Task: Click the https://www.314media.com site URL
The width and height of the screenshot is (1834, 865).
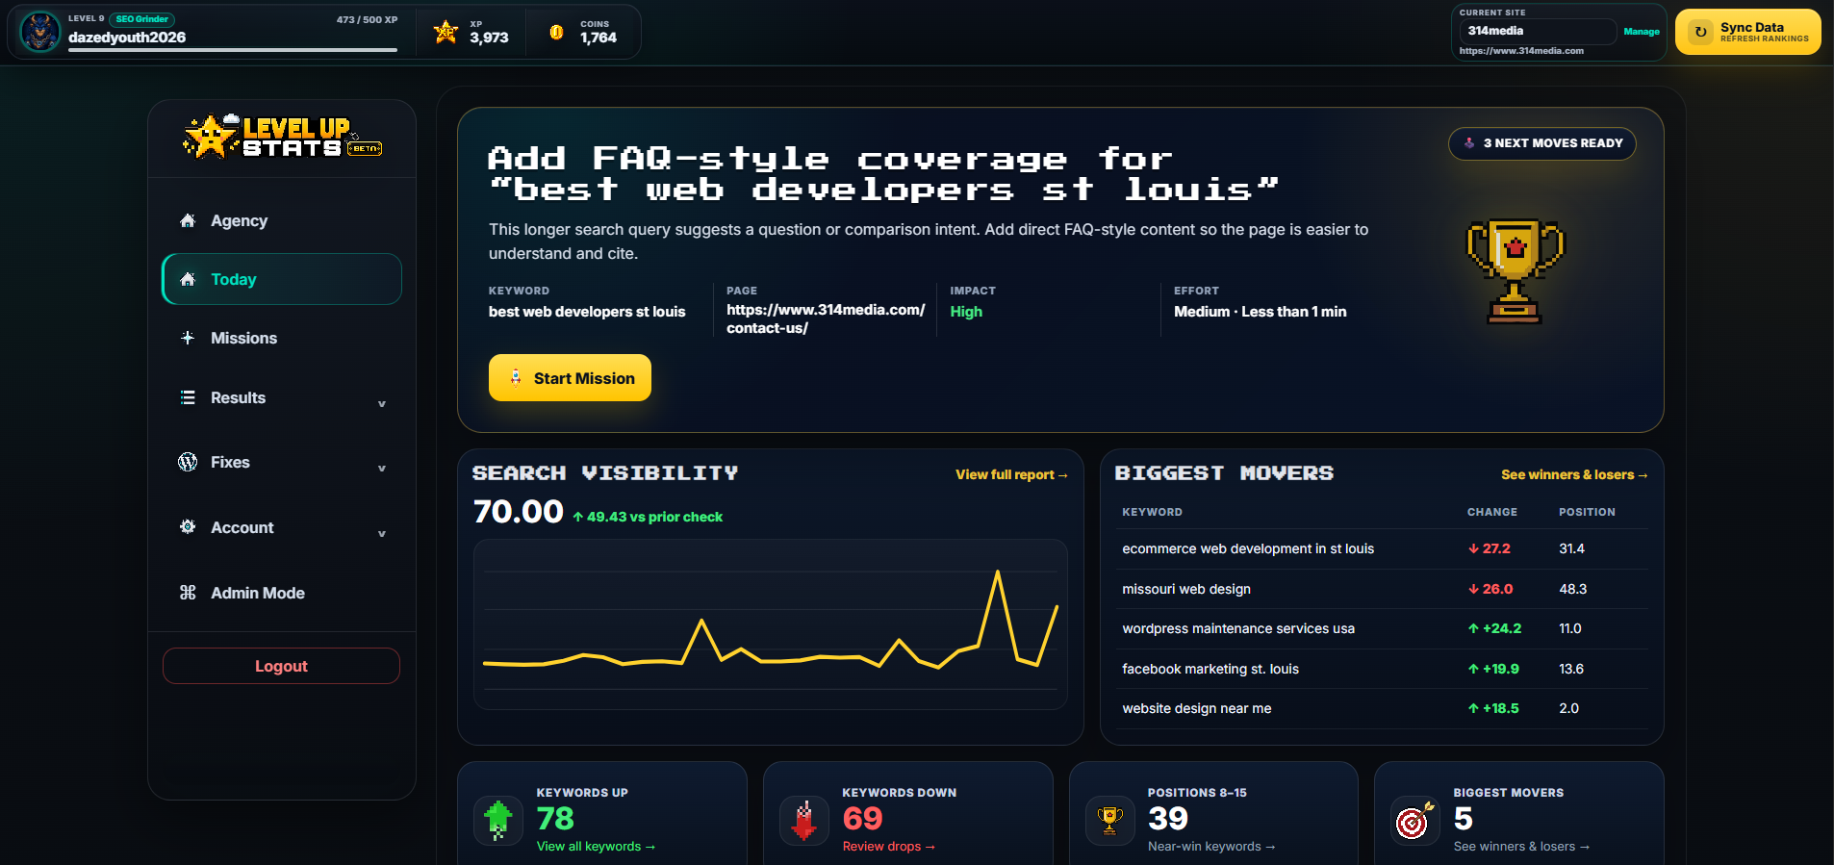Action: click(x=1521, y=51)
